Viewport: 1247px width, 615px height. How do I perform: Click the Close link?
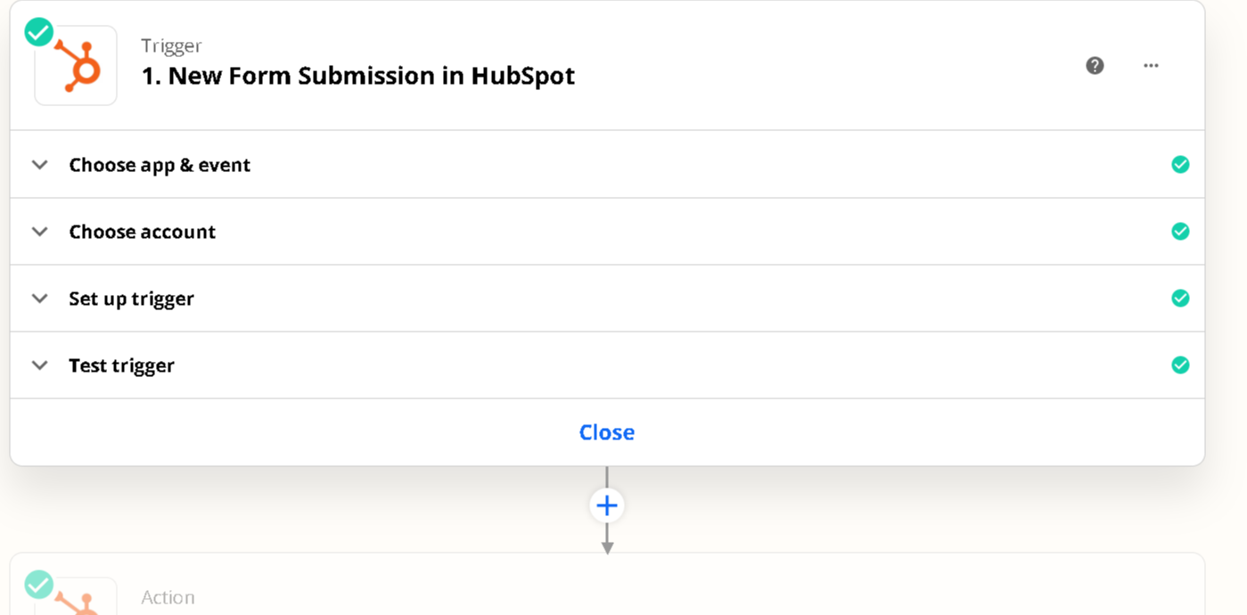(x=607, y=432)
